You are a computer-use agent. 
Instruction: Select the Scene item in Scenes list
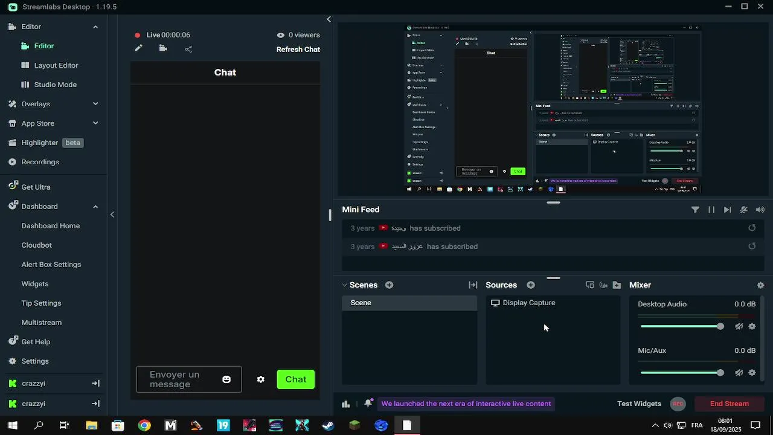pyautogui.click(x=409, y=303)
